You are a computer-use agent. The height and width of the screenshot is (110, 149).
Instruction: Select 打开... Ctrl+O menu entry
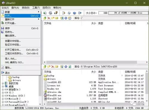click(22, 16)
